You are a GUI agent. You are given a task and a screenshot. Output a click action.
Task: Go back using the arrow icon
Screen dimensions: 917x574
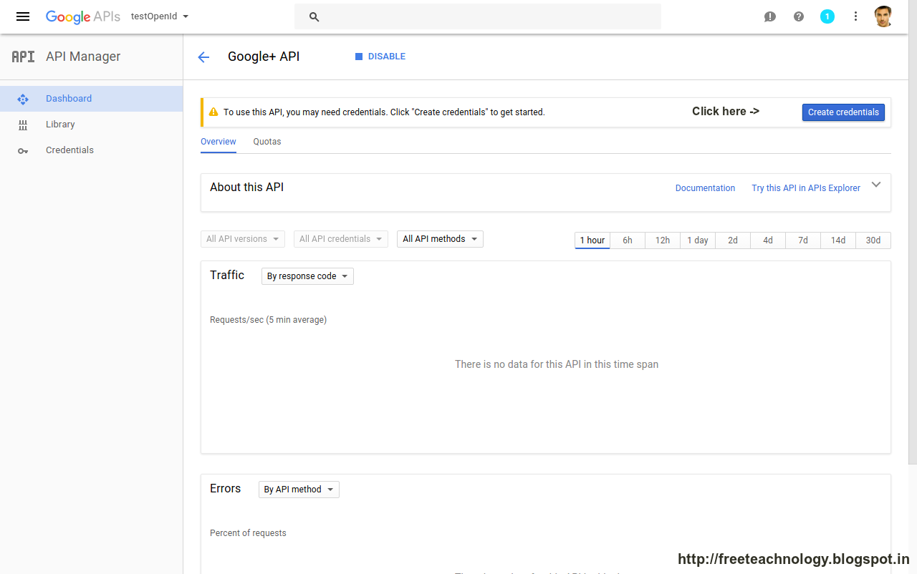tap(203, 57)
